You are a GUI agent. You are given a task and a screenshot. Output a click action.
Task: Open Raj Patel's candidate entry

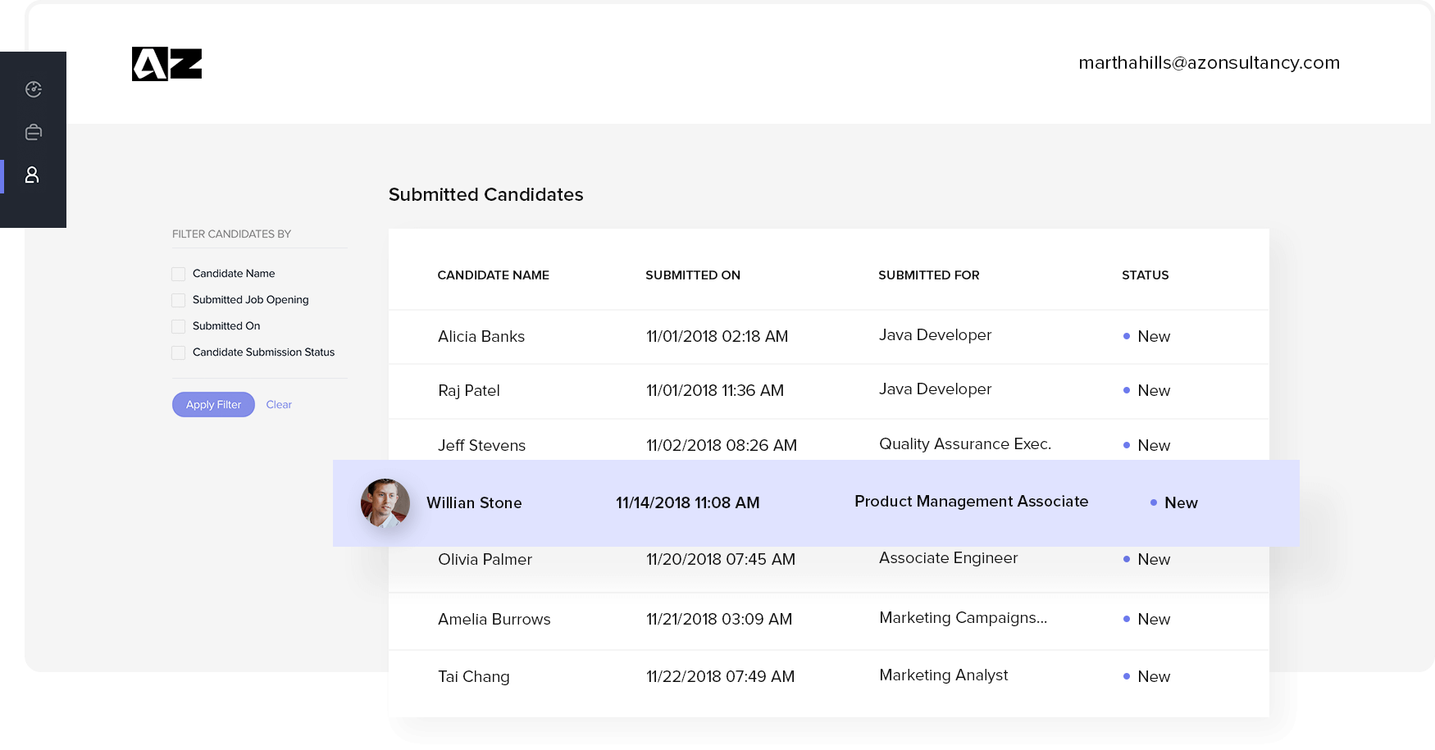[x=469, y=391]
